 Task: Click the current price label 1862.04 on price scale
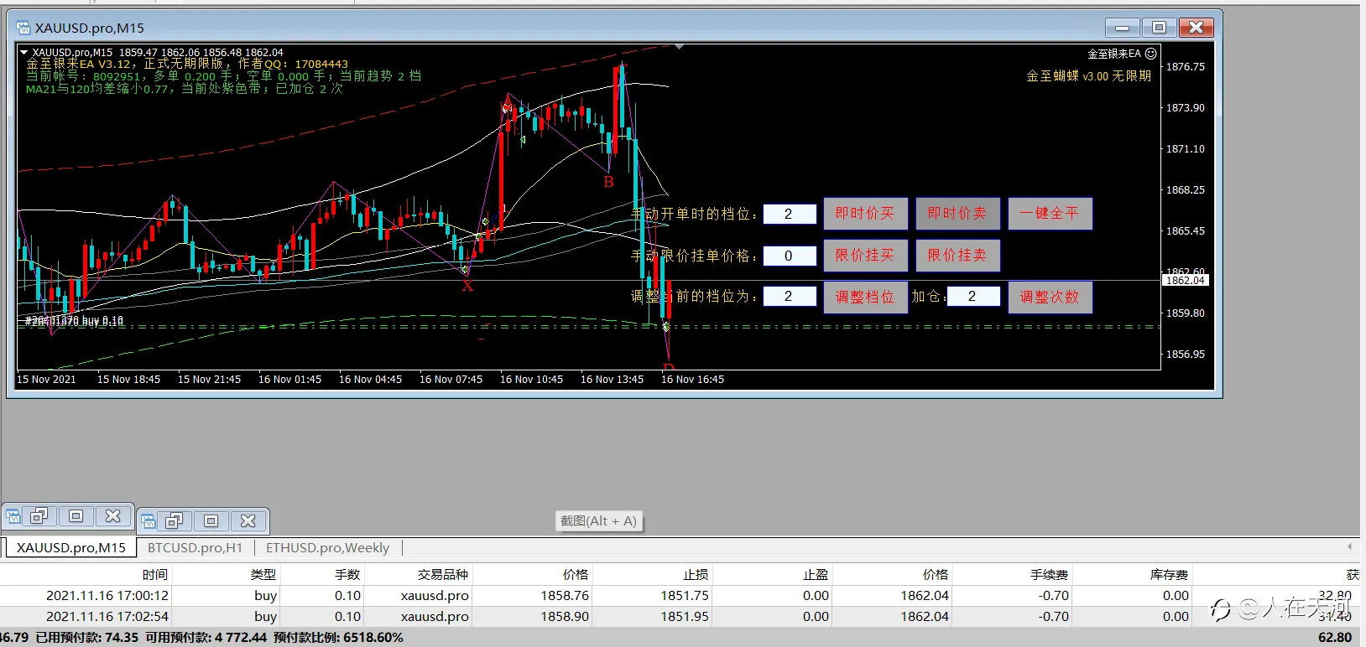1186,280
